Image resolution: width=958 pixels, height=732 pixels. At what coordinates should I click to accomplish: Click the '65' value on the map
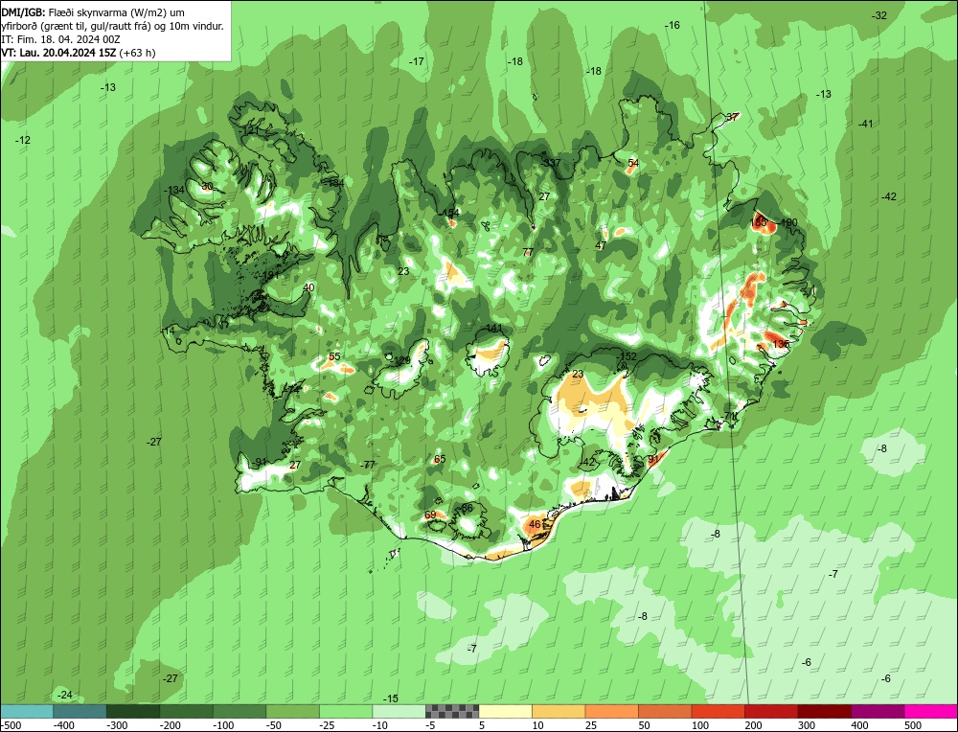tap(440, 460)
